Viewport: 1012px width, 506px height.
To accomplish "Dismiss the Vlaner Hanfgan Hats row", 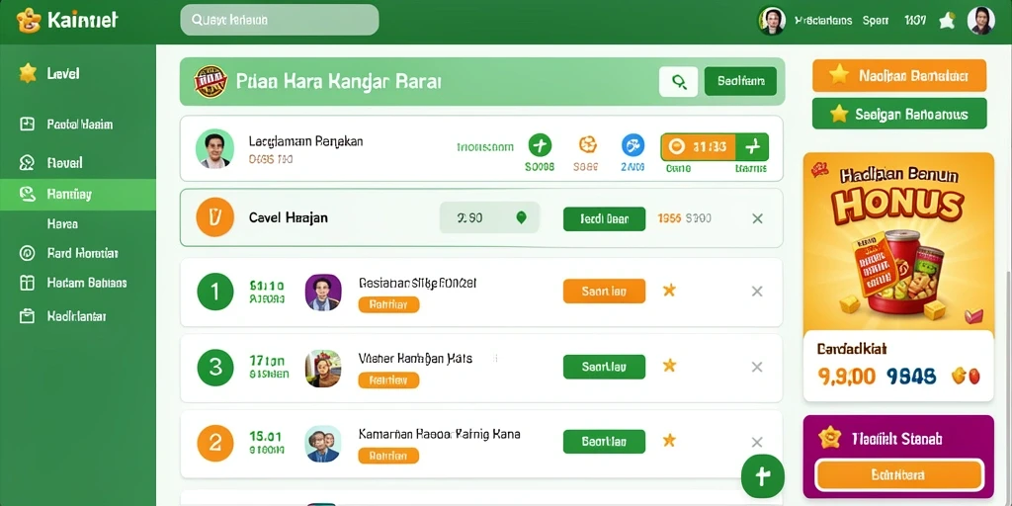I will tap(758, 367).
